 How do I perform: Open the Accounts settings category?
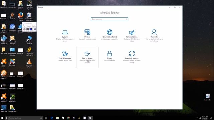click(x=154, y=36)
